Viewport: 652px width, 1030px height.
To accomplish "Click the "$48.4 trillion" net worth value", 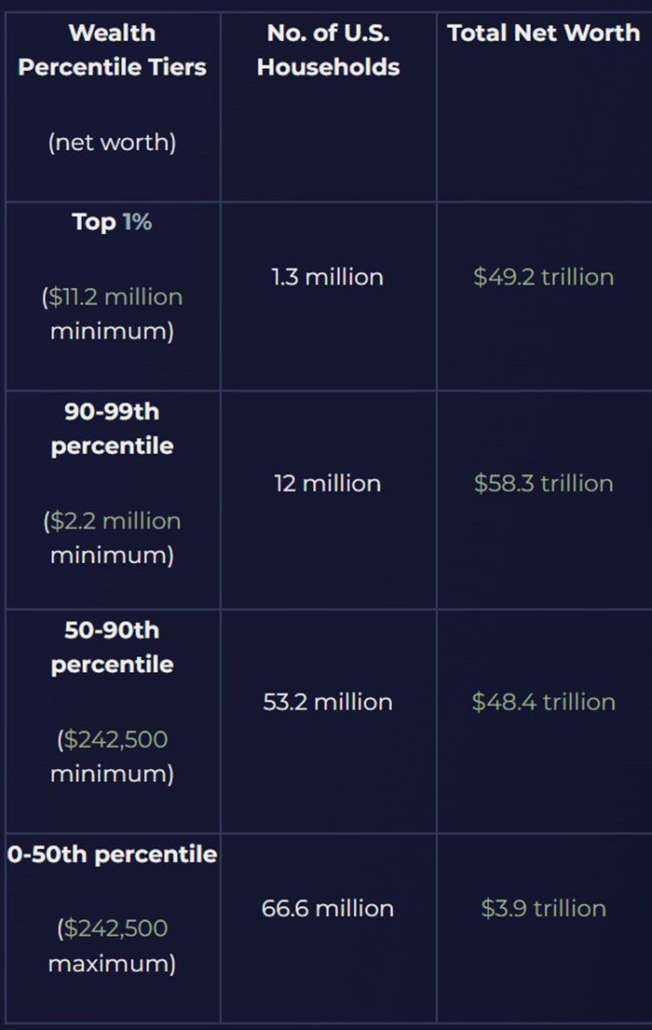I will pyautogui.click(x=544, y=702).
